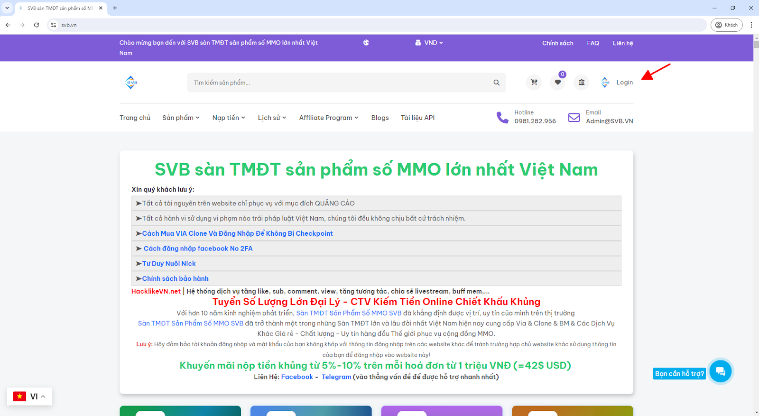Expand the Lịch sử menu
The height and width of the screenshot is (416, 759).
pos(272,118)
